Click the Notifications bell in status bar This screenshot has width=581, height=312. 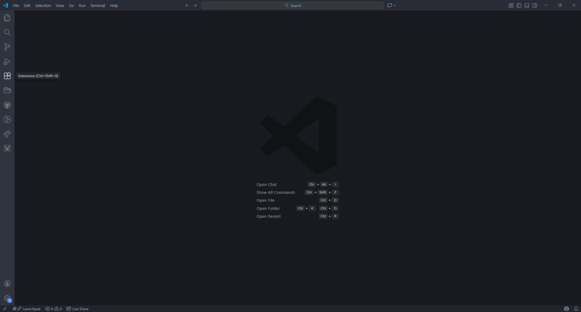point(575,309)
